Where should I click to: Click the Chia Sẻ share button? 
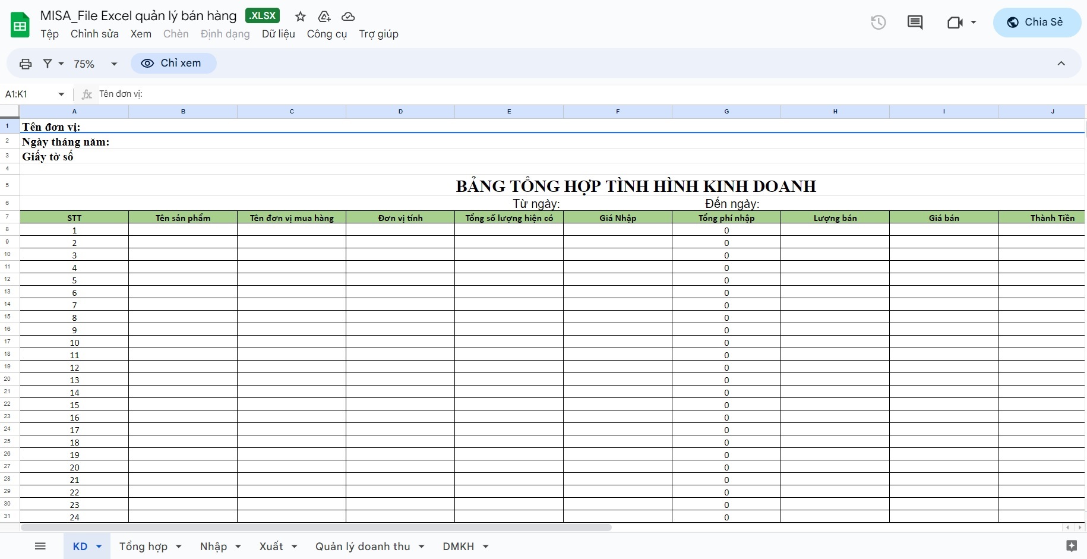(x=1037, y=23)
